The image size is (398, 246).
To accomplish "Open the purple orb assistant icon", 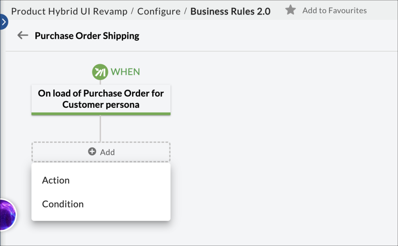I will coord(7,215).
